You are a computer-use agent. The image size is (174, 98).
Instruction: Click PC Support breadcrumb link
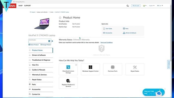point(33,12)
